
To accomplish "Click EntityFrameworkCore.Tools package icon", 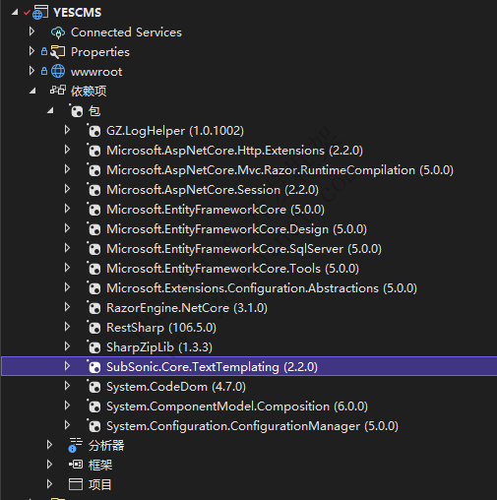I will point(94,269).
